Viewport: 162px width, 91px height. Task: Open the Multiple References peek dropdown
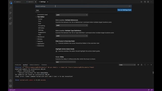[72, 25]
